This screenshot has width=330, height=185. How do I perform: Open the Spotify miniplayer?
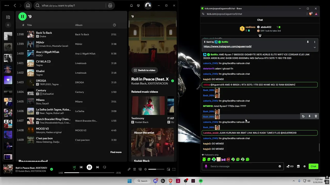[168, 169]
